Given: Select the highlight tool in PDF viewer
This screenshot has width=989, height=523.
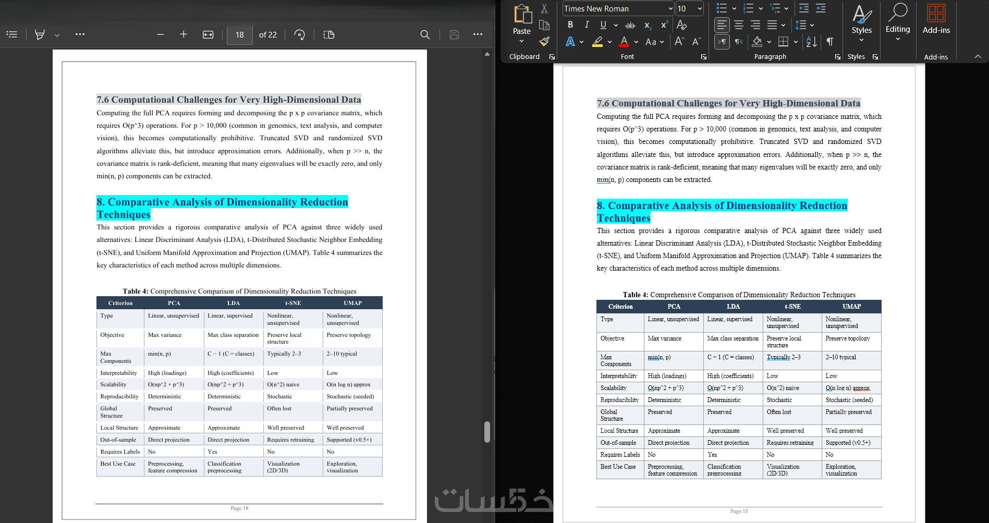Looking at the screenshot, I should click(40, 34).
